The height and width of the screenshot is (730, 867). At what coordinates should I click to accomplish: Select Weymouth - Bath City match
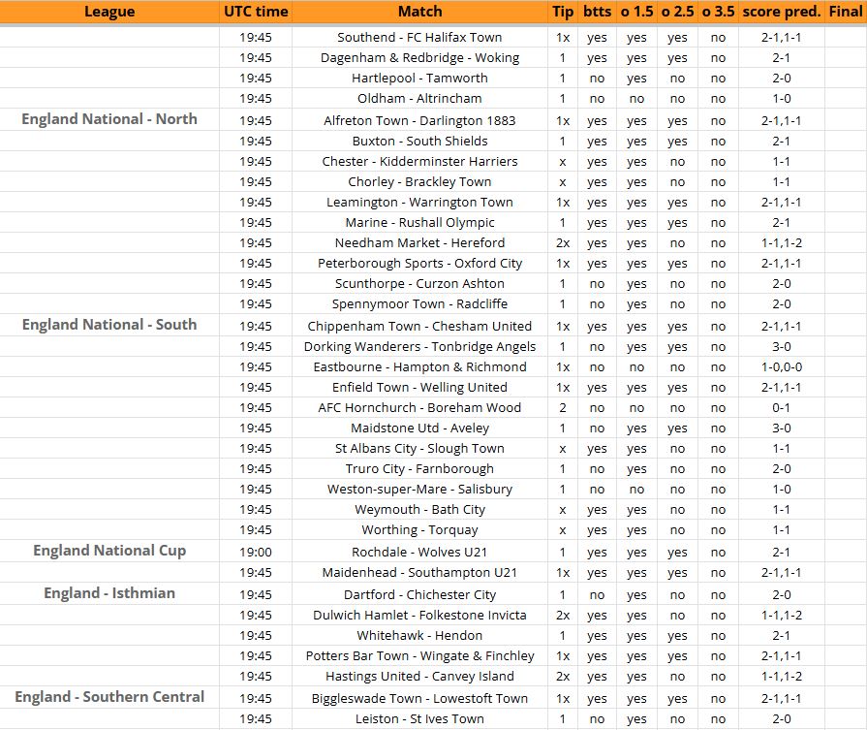click(419, 510)
